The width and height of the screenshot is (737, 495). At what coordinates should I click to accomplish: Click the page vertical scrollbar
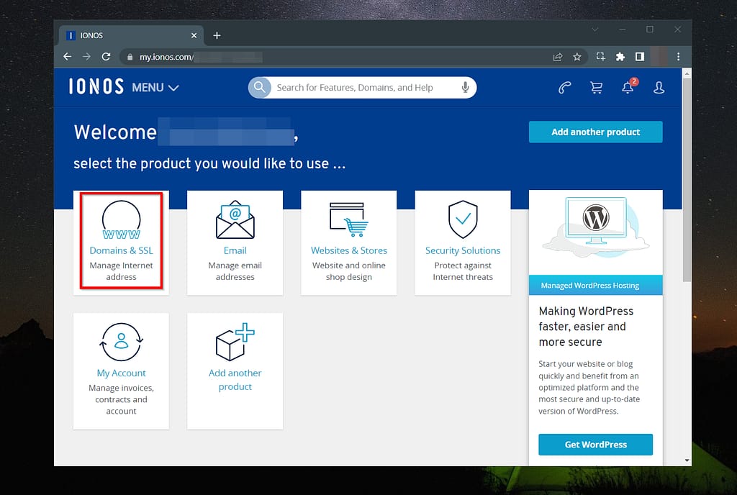click(687, 180)
